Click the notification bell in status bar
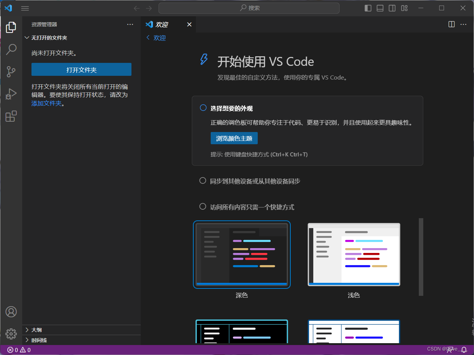474x355 pixels. click(464, 349)
